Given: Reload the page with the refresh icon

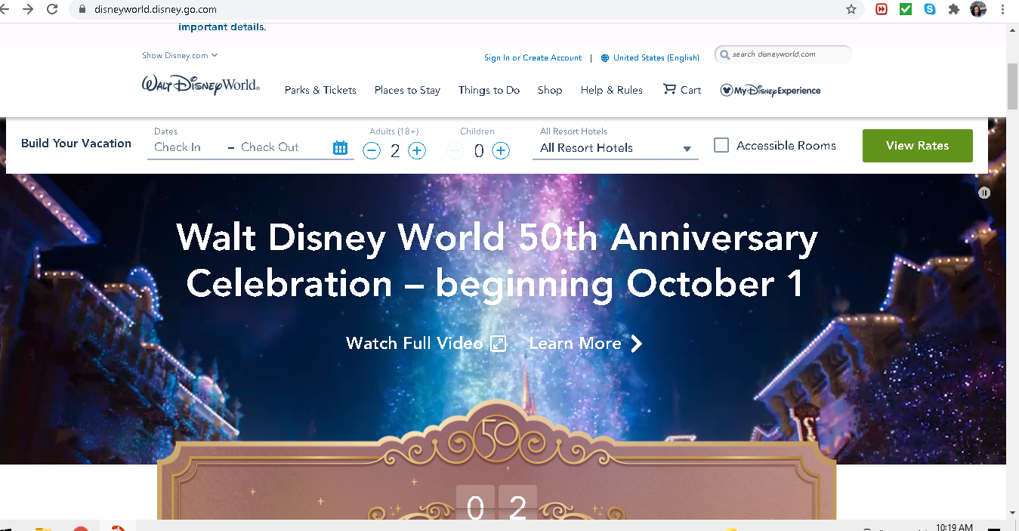Looking at the screenshot, I should click(x=52, y=9).
